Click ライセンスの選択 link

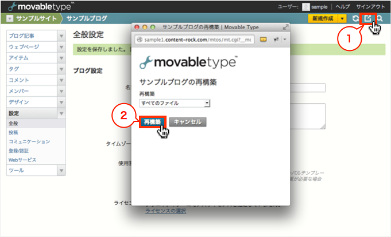(x=165, y=211)
